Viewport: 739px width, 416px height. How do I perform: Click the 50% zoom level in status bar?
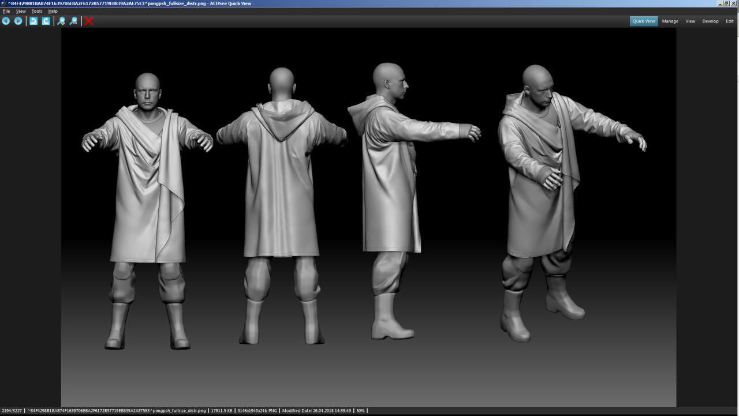[x=360, y=411]
